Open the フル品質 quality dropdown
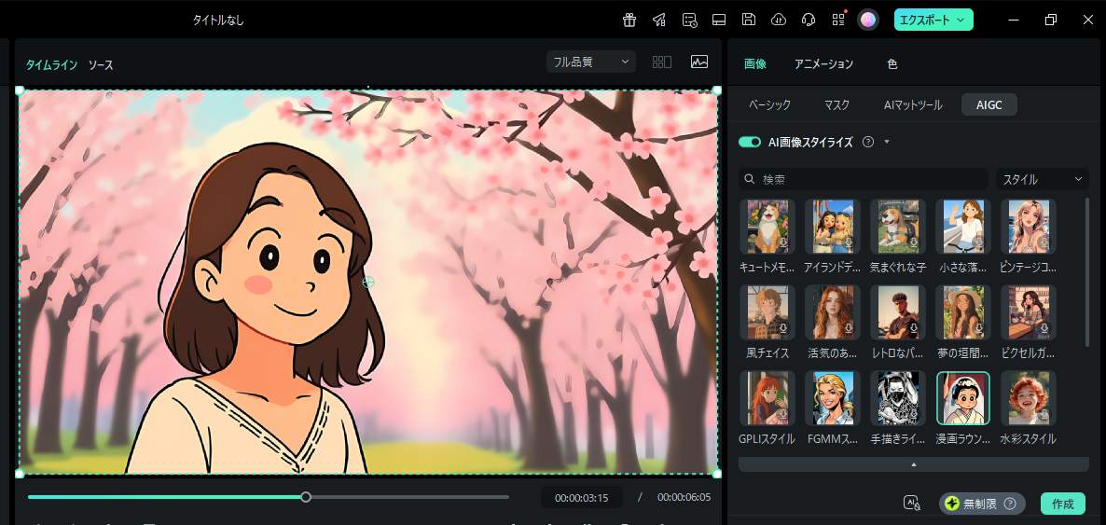 coord(591,62)
